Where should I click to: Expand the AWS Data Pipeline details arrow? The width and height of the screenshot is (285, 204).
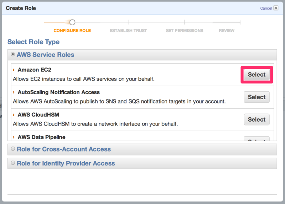(x=14, y=137)
